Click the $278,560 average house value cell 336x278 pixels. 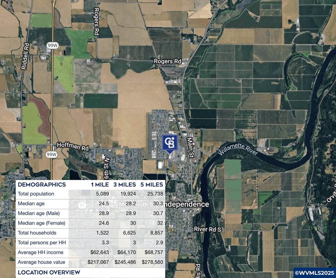(x=152, y=262)
